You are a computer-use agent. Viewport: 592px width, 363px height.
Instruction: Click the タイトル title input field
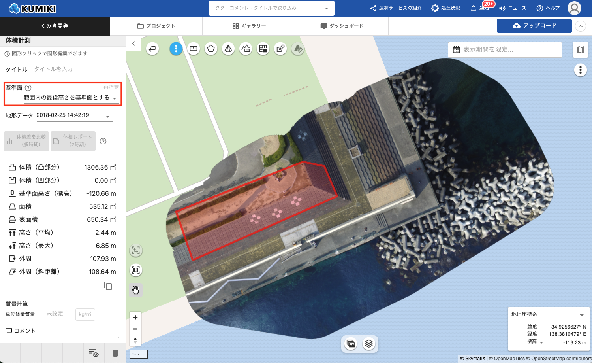pyautogui.click(x=76, y=69)
